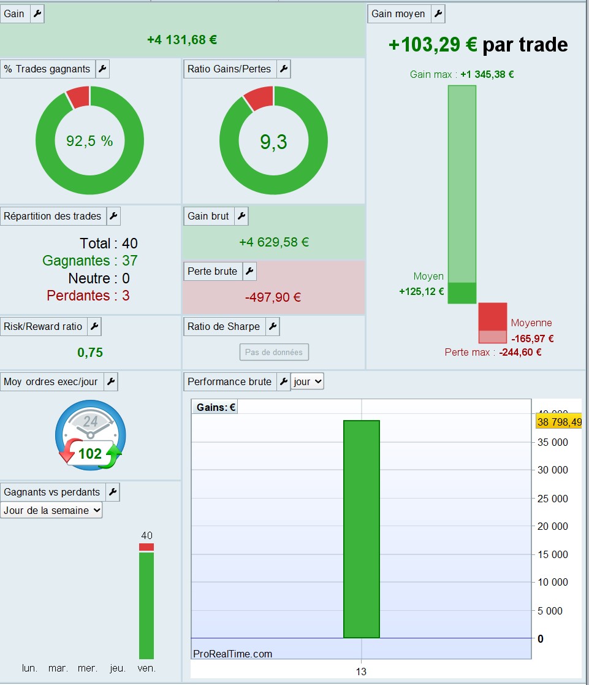589x685 pixels.
Task: Click the Total : 40 trades line
Action: pyautogui.click(x=108, y=243)
